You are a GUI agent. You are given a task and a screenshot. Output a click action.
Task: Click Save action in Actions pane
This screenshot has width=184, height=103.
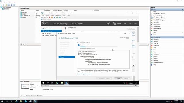click(155, 48)
